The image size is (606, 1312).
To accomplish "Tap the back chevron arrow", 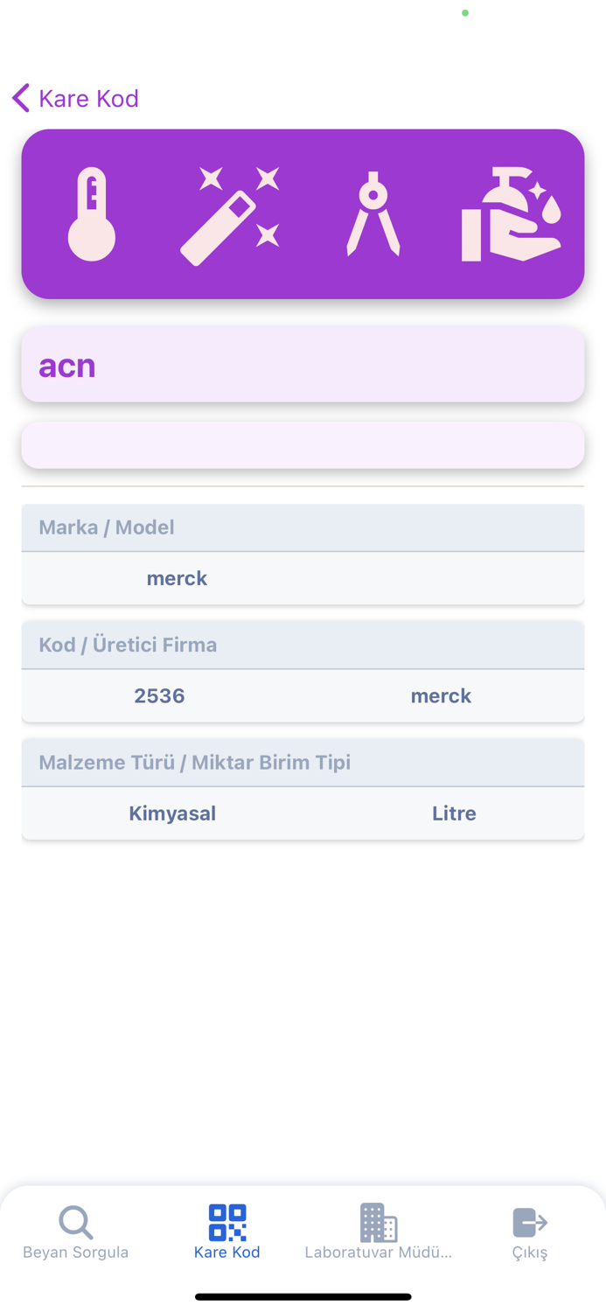I will coord(21,98).
